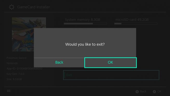The image size is (170, 96).
Task: Click the grid dots icon in footer
Action: (9, 91)
